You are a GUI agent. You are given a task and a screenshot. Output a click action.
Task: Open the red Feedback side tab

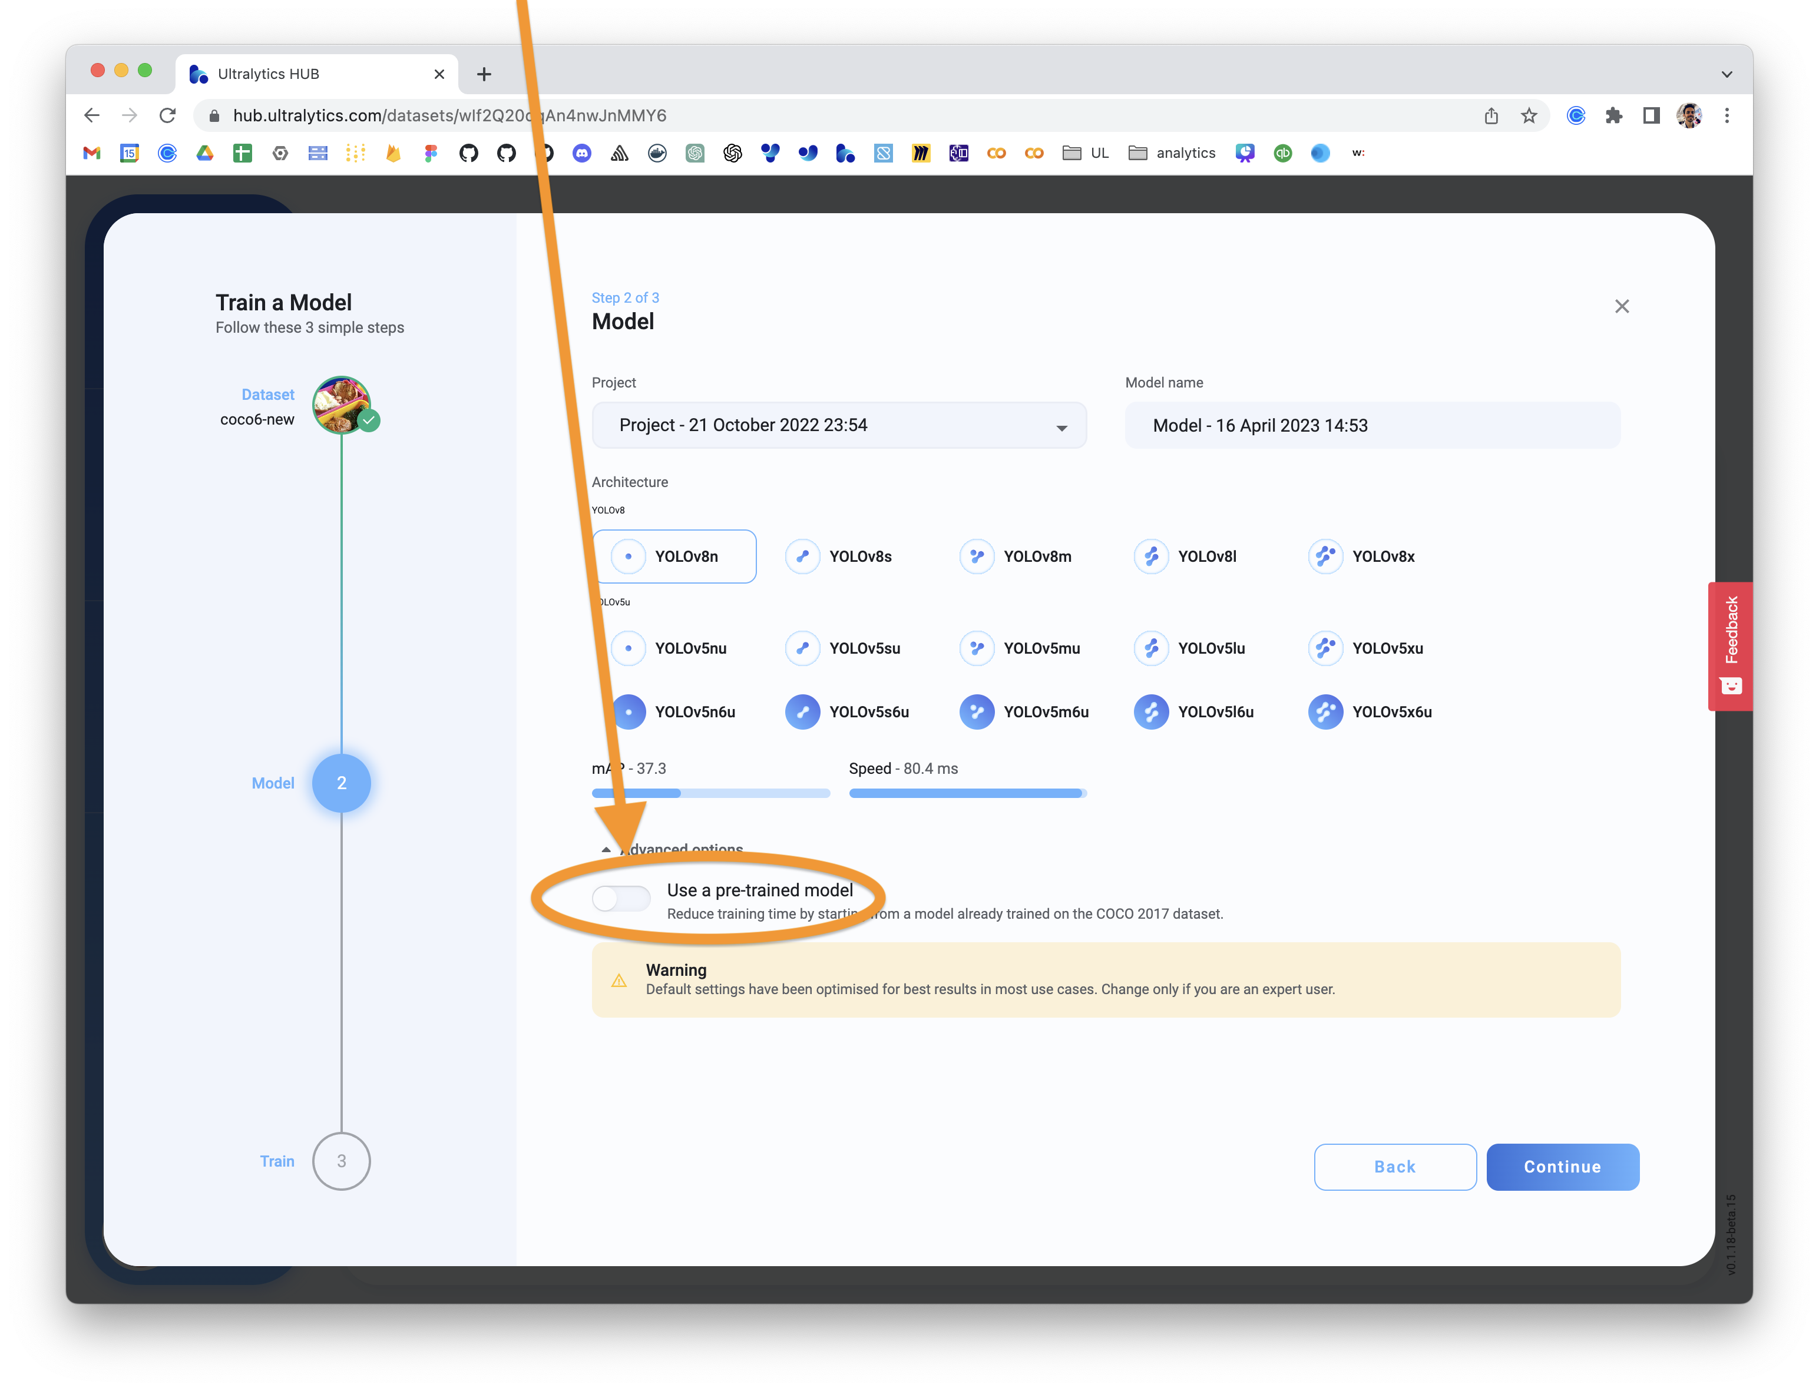tap(1729, 646)
